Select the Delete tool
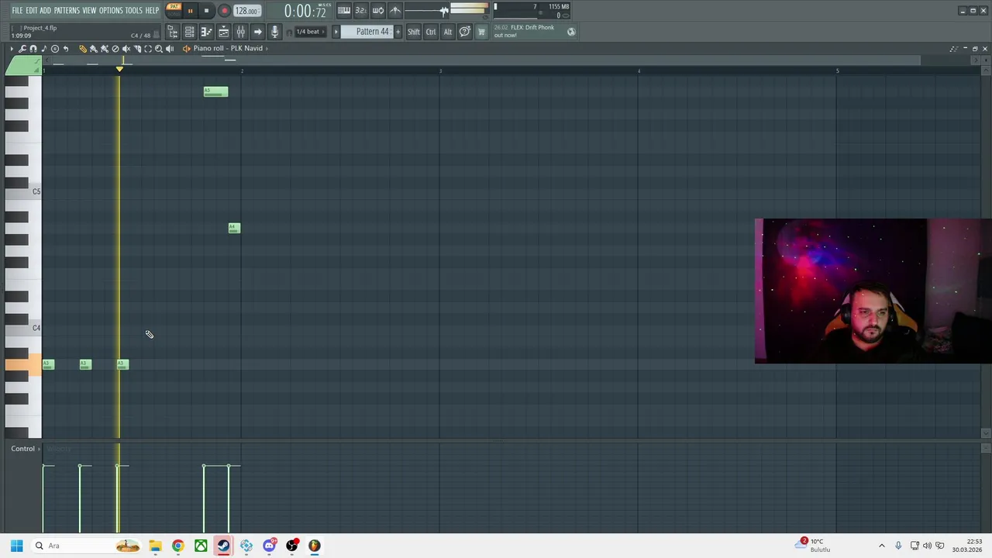This screenshot has width=992, height=558. 115,49
